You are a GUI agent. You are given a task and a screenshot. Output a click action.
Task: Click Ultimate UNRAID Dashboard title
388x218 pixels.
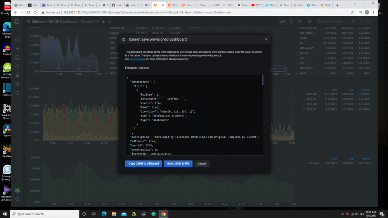65,22
